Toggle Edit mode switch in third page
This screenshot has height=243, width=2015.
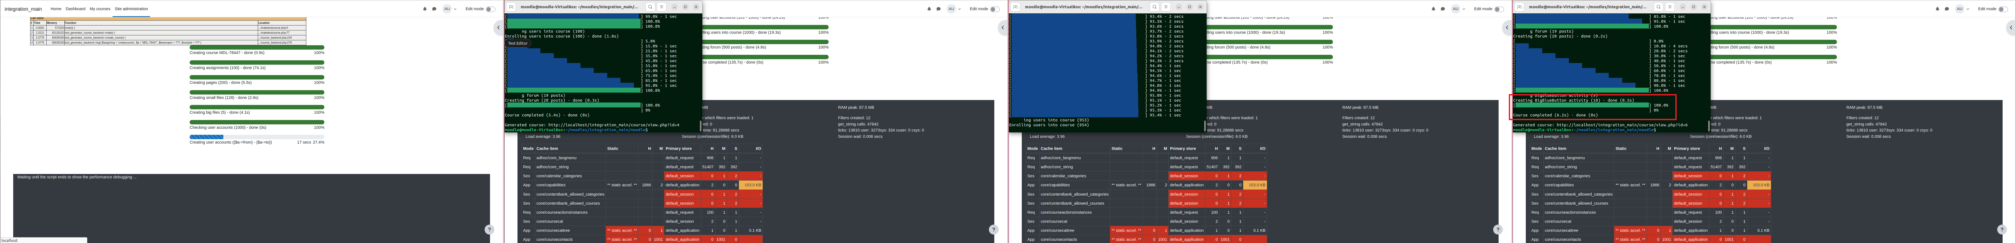(x=1499, y=9)
